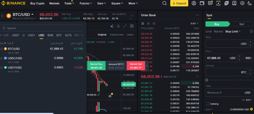This screenshot has width=254, height=114.
Task: Open the hexagon settings icon
Action: click(x=242, y=3)
